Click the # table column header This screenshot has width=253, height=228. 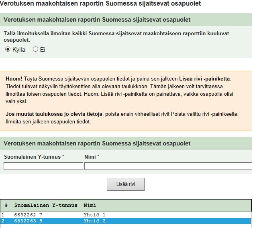coord(6,205)
